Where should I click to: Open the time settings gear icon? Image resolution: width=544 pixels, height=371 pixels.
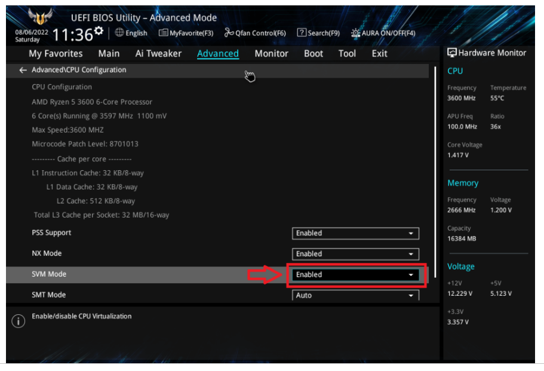[x=99, y=31]
